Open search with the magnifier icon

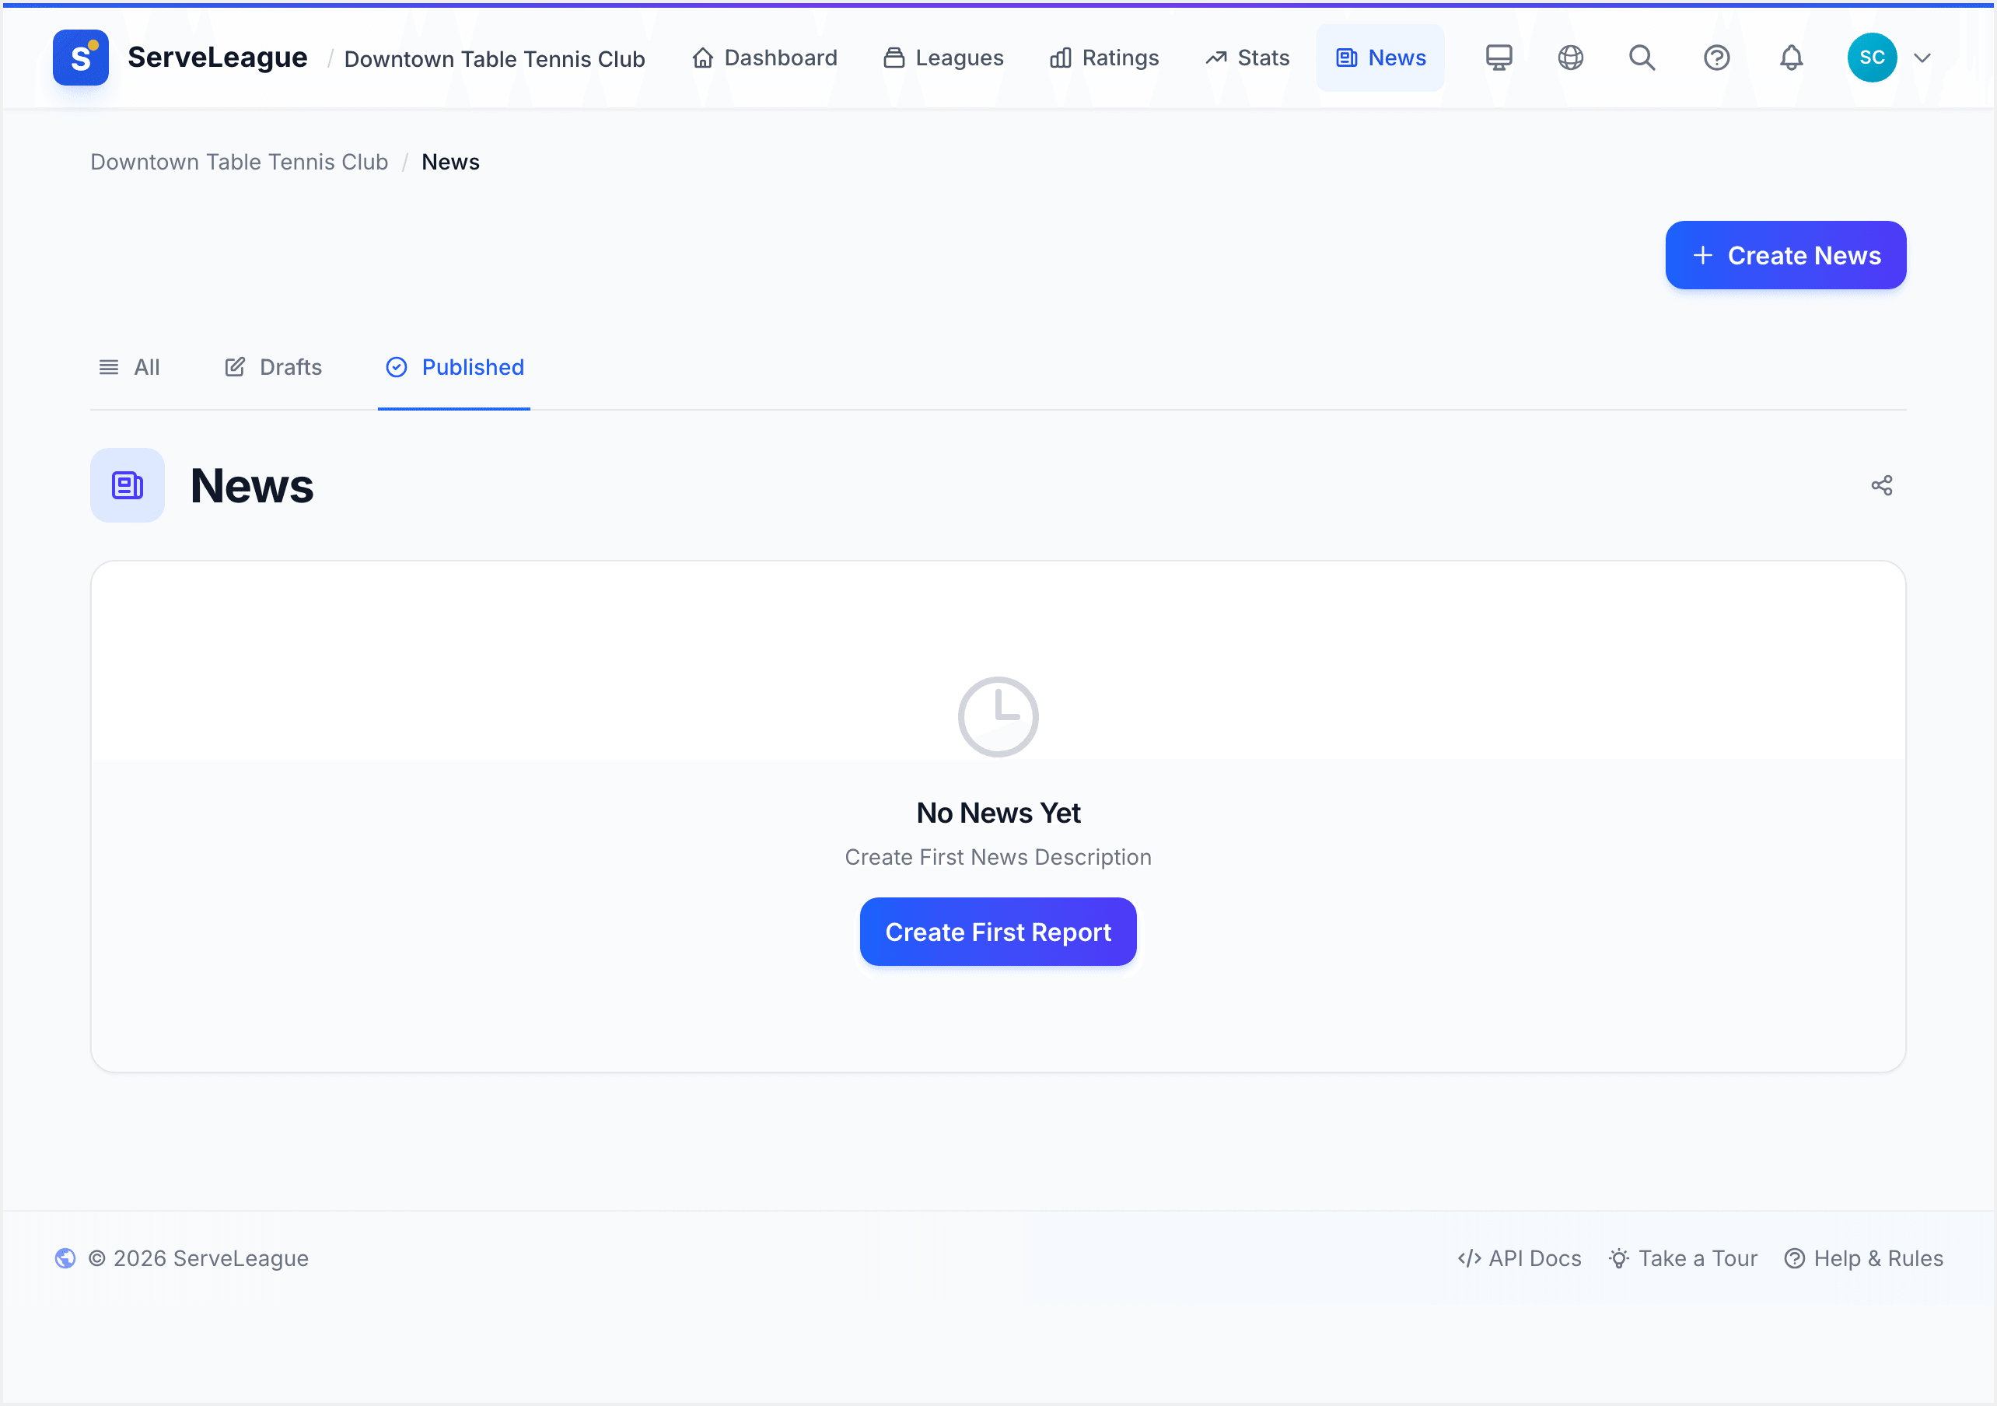tap(1642, 58)
